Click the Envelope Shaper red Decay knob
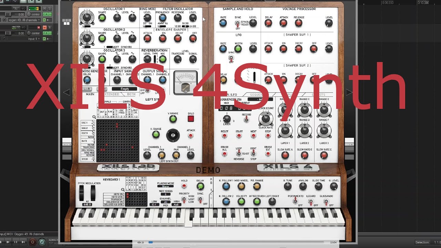Viewport: 441px width, 248px height. click(x=177, y=39)
